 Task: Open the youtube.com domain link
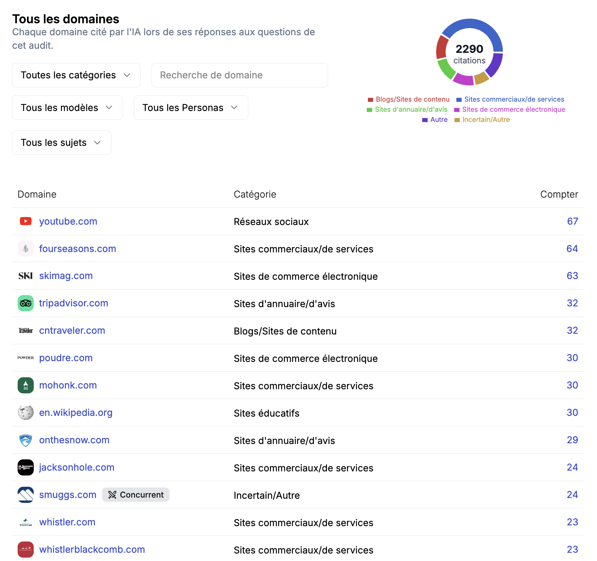(68, 221)
